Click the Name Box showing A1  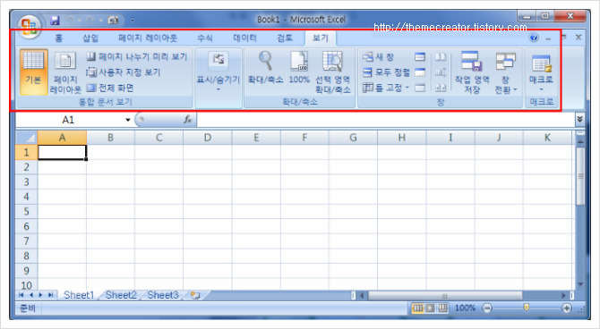pyautogui.click(x=68, y=120)
